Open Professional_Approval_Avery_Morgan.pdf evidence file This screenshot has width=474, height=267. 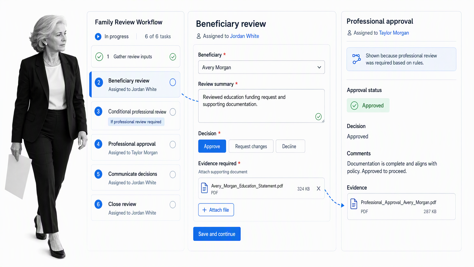pos(401,207)
